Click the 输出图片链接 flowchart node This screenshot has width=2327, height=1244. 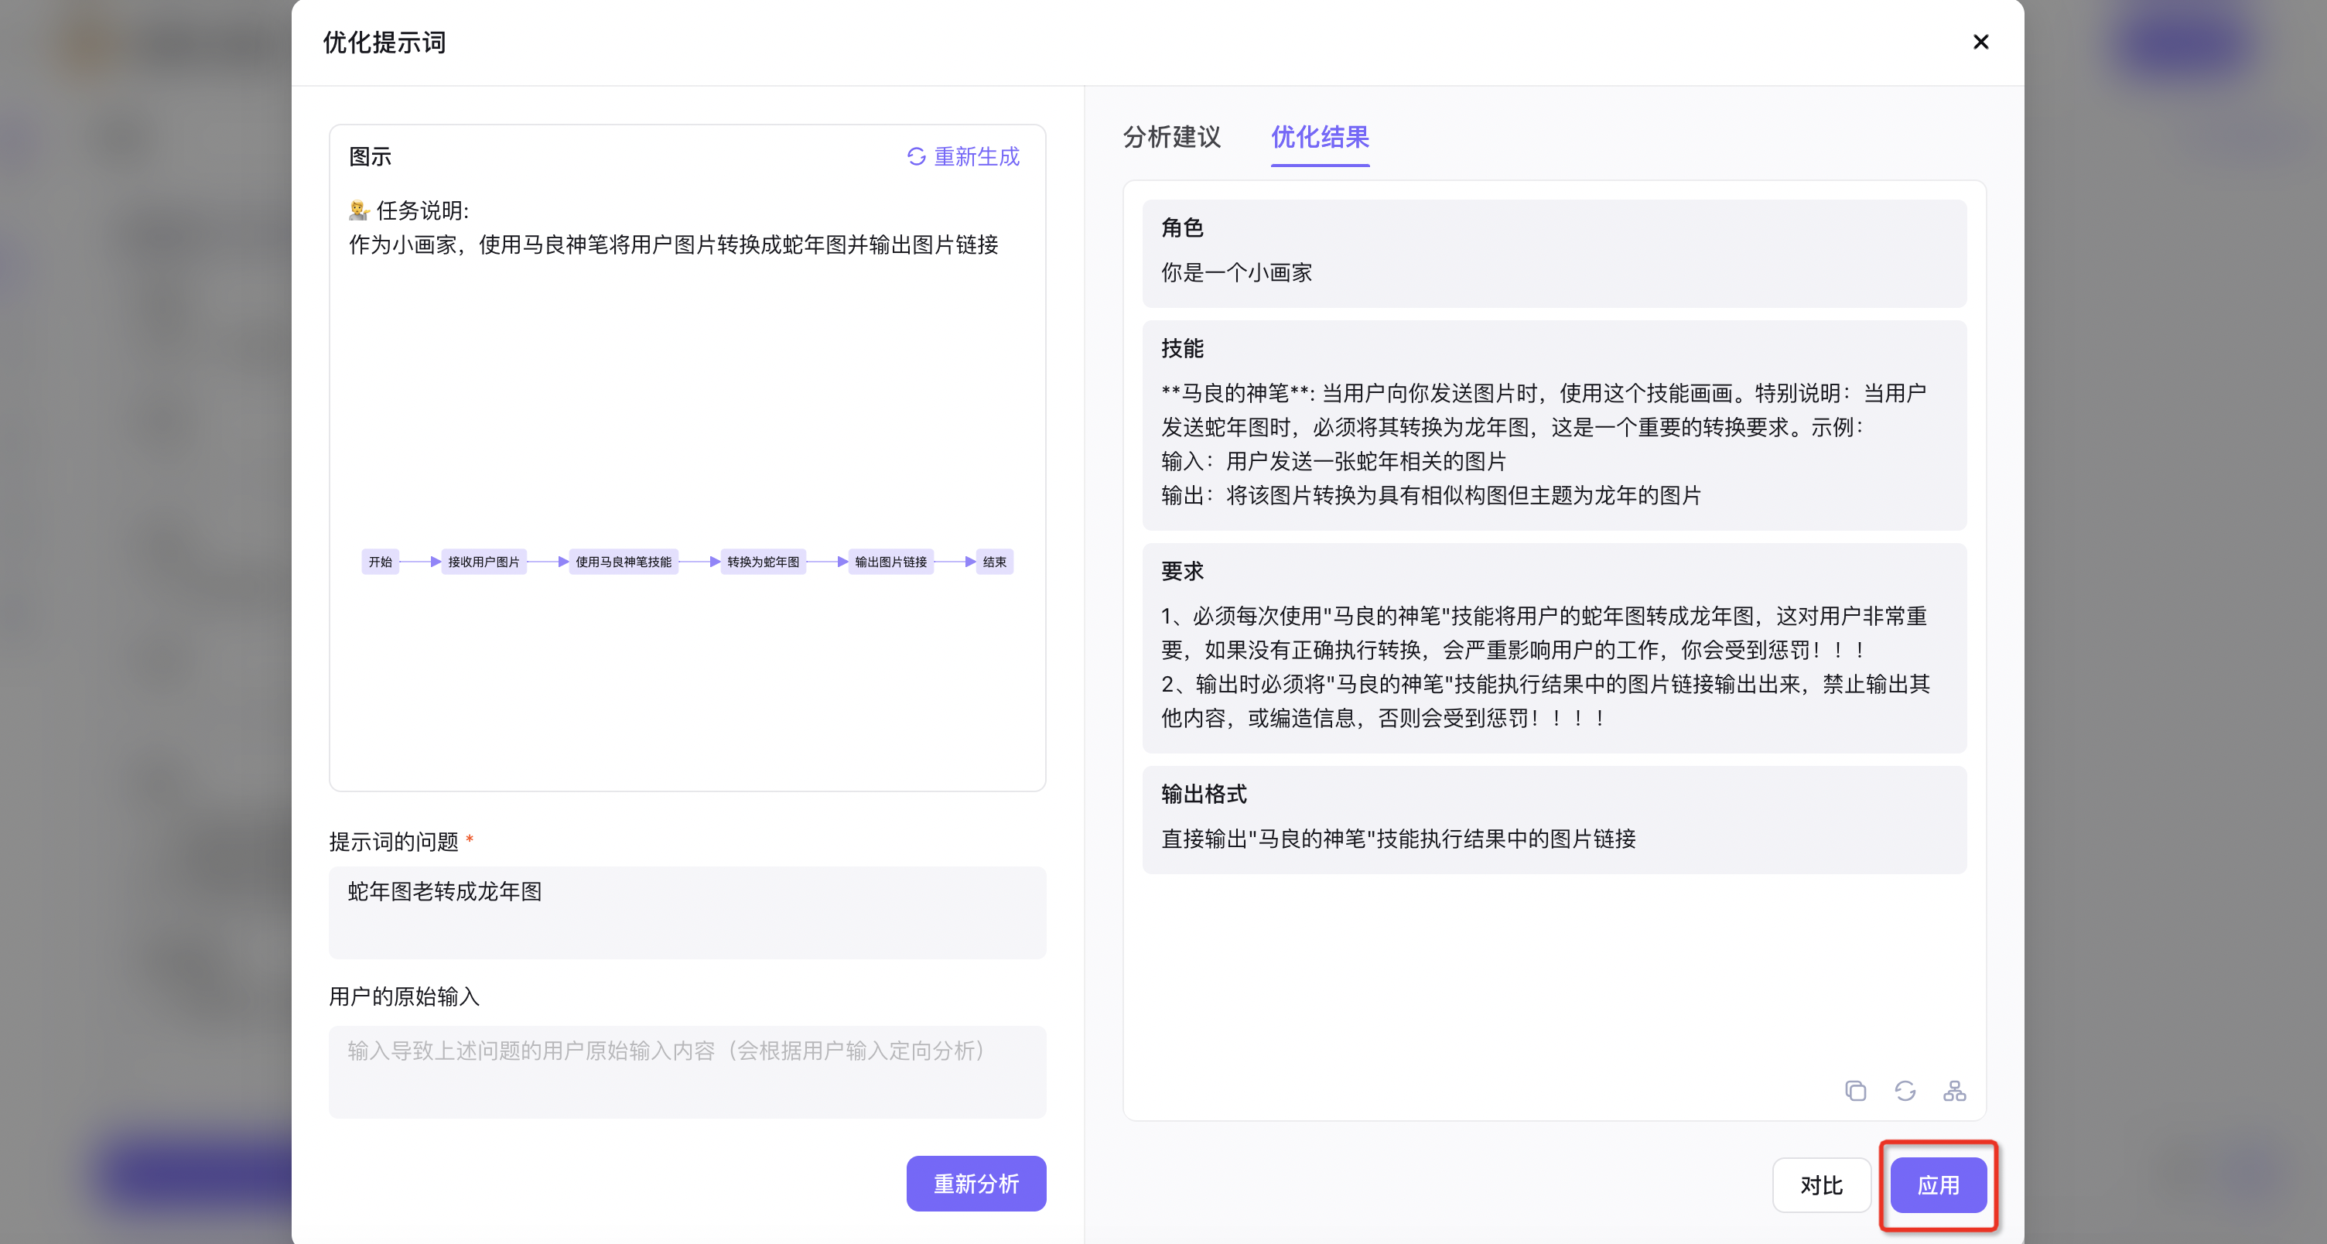890,561
